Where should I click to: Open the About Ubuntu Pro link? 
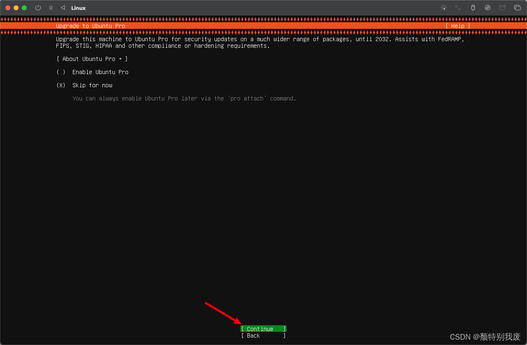(92, 59)
